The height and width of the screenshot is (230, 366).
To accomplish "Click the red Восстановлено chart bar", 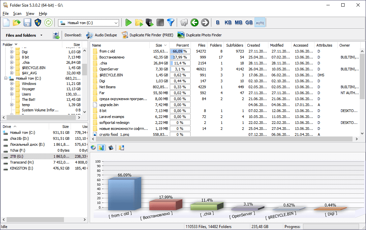I will point(166,205).
